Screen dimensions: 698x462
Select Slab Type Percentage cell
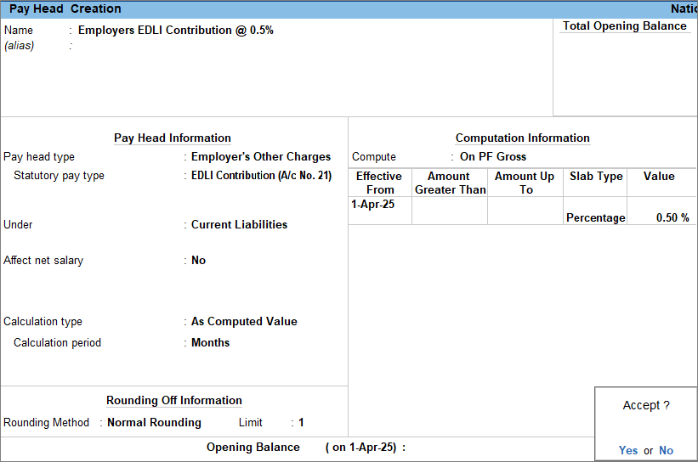click(x=595, y=217)
